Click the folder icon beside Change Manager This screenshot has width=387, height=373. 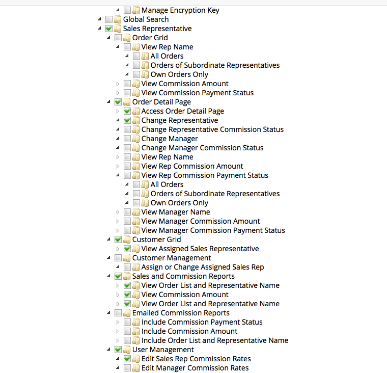point(136,139)
